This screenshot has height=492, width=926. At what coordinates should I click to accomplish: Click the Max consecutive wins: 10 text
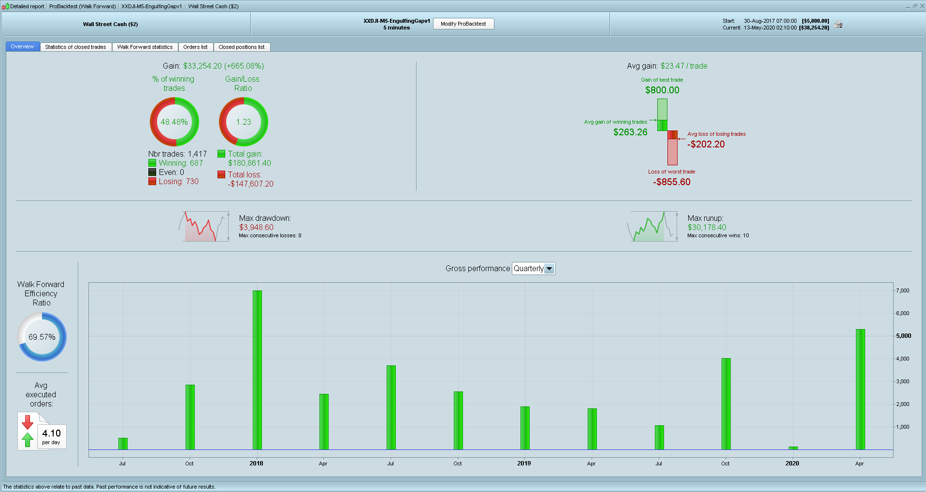[x=718, y=236]
